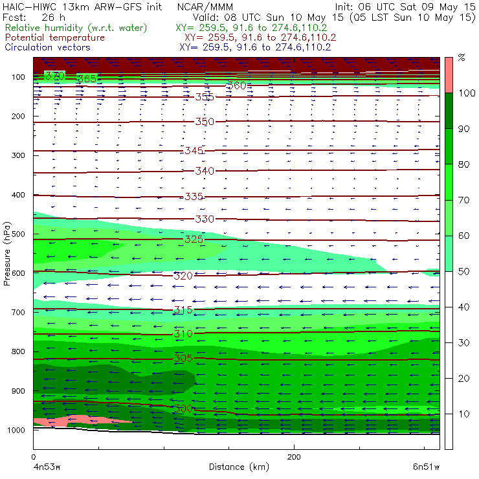
Task: Click the 60–70% light green colorbar segment
Action: pyautogui.click(x=449, y=217)
